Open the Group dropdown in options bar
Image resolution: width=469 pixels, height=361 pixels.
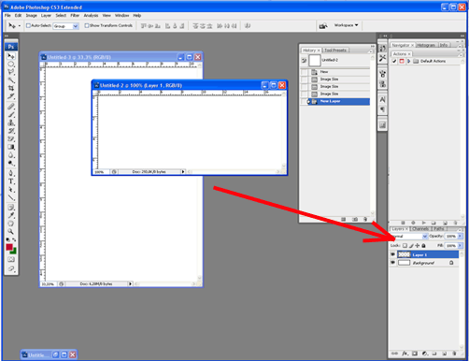65,26
